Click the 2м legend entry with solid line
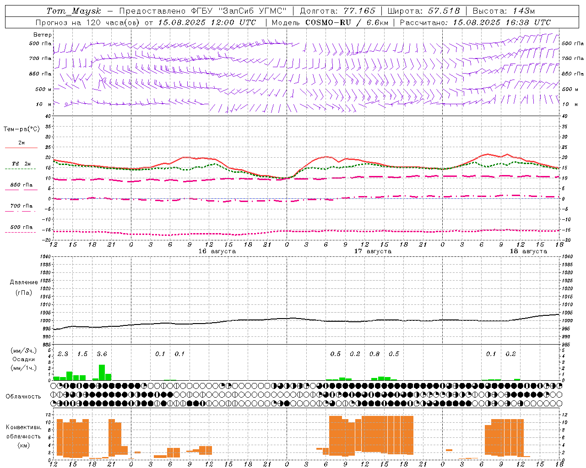Image resolution: width=586 pixels, height=468 pixels. [x=21, y=143]
